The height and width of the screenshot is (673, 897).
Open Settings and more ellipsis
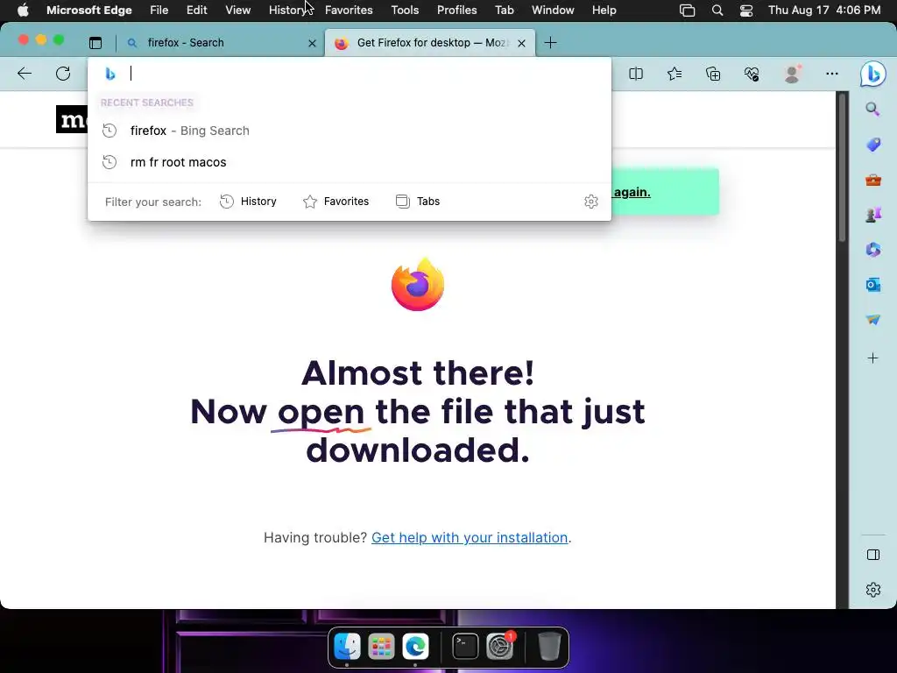(x=832, y=74)
